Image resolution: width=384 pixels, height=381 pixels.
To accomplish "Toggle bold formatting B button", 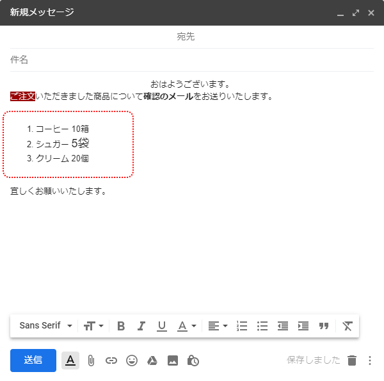I will coord(121,326).
